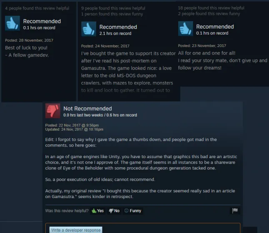Mark the review helpful with Yes
Image resolution: width=269 pixels, height=233 pixels.
(x=97, y=211)
